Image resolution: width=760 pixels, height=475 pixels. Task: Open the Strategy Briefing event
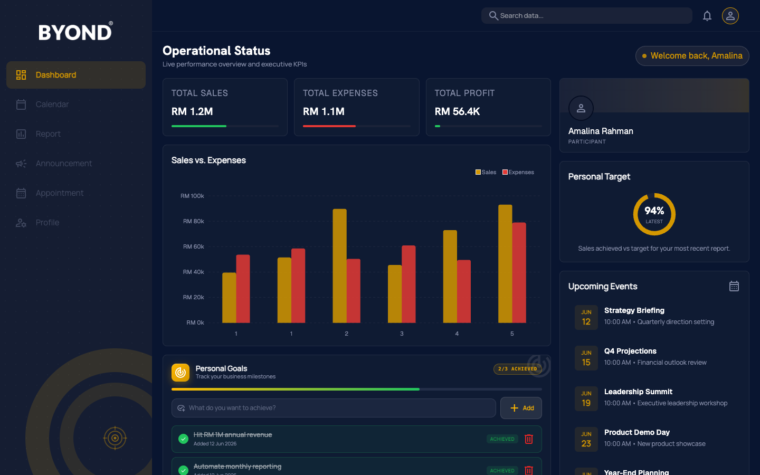(x=654, y=316)
